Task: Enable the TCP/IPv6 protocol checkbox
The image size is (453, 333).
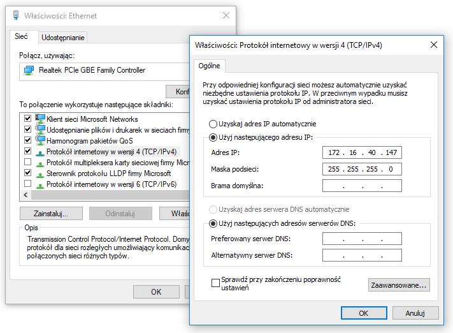Action: 28,184
